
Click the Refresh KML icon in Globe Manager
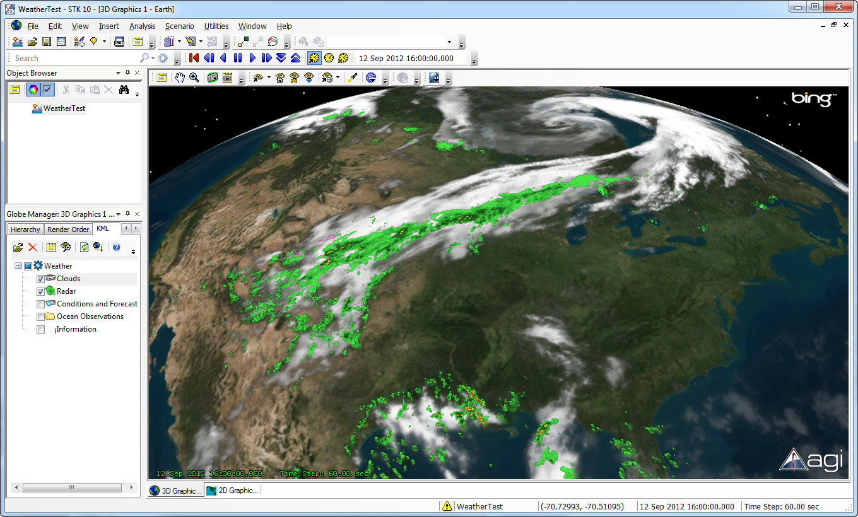[x=84, y=247]
